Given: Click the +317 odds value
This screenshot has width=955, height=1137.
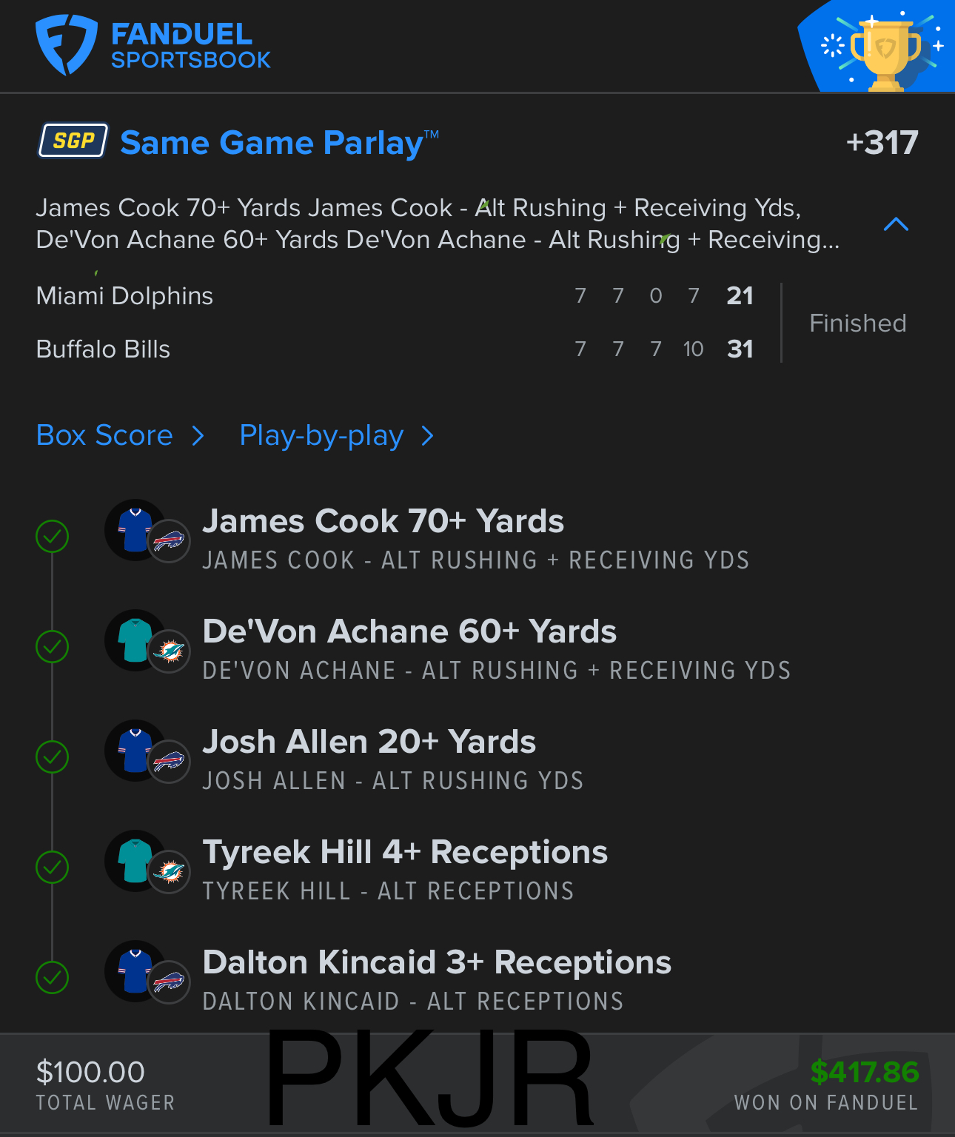Looking at the screenshot, I should (882, 143).
